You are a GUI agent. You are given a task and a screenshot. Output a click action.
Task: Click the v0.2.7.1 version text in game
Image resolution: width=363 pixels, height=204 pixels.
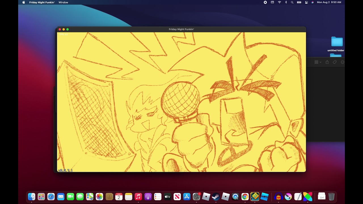click(x=66, y=170)
